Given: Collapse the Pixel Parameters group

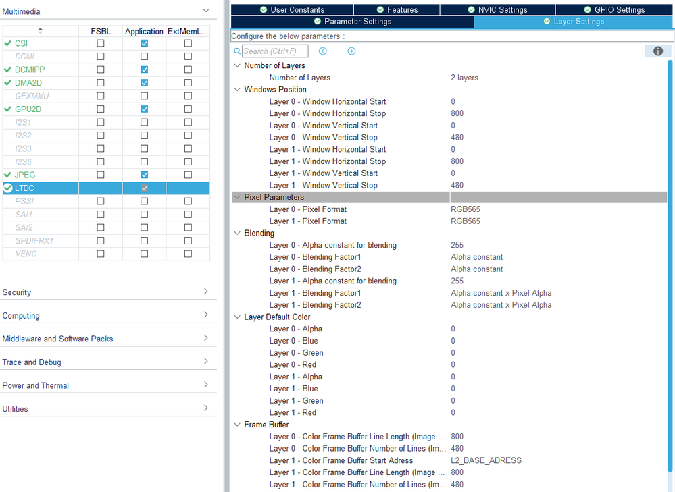Looking at the screenshot, I should tap(237, 196).
